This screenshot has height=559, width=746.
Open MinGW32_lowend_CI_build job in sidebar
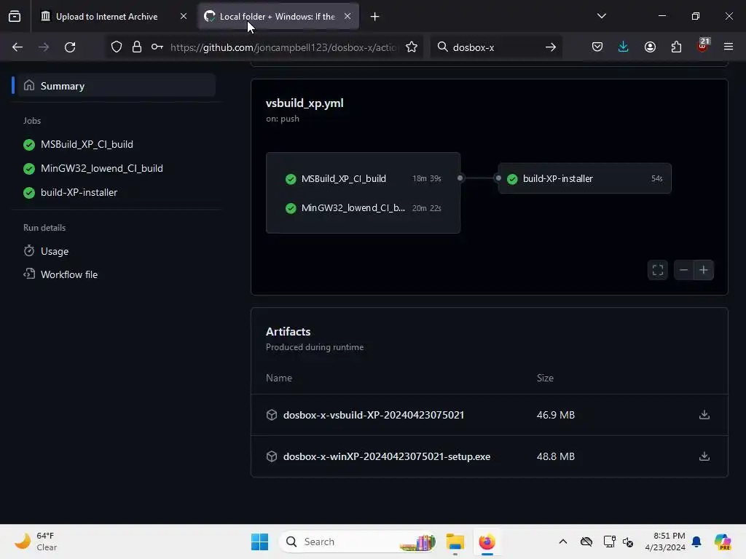coord(93,168)
